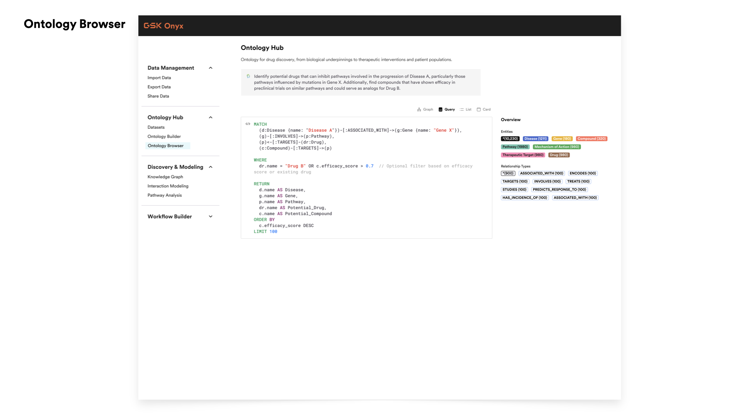
Task: Click the GSK Onyx logo
Action: coord(163,26)
